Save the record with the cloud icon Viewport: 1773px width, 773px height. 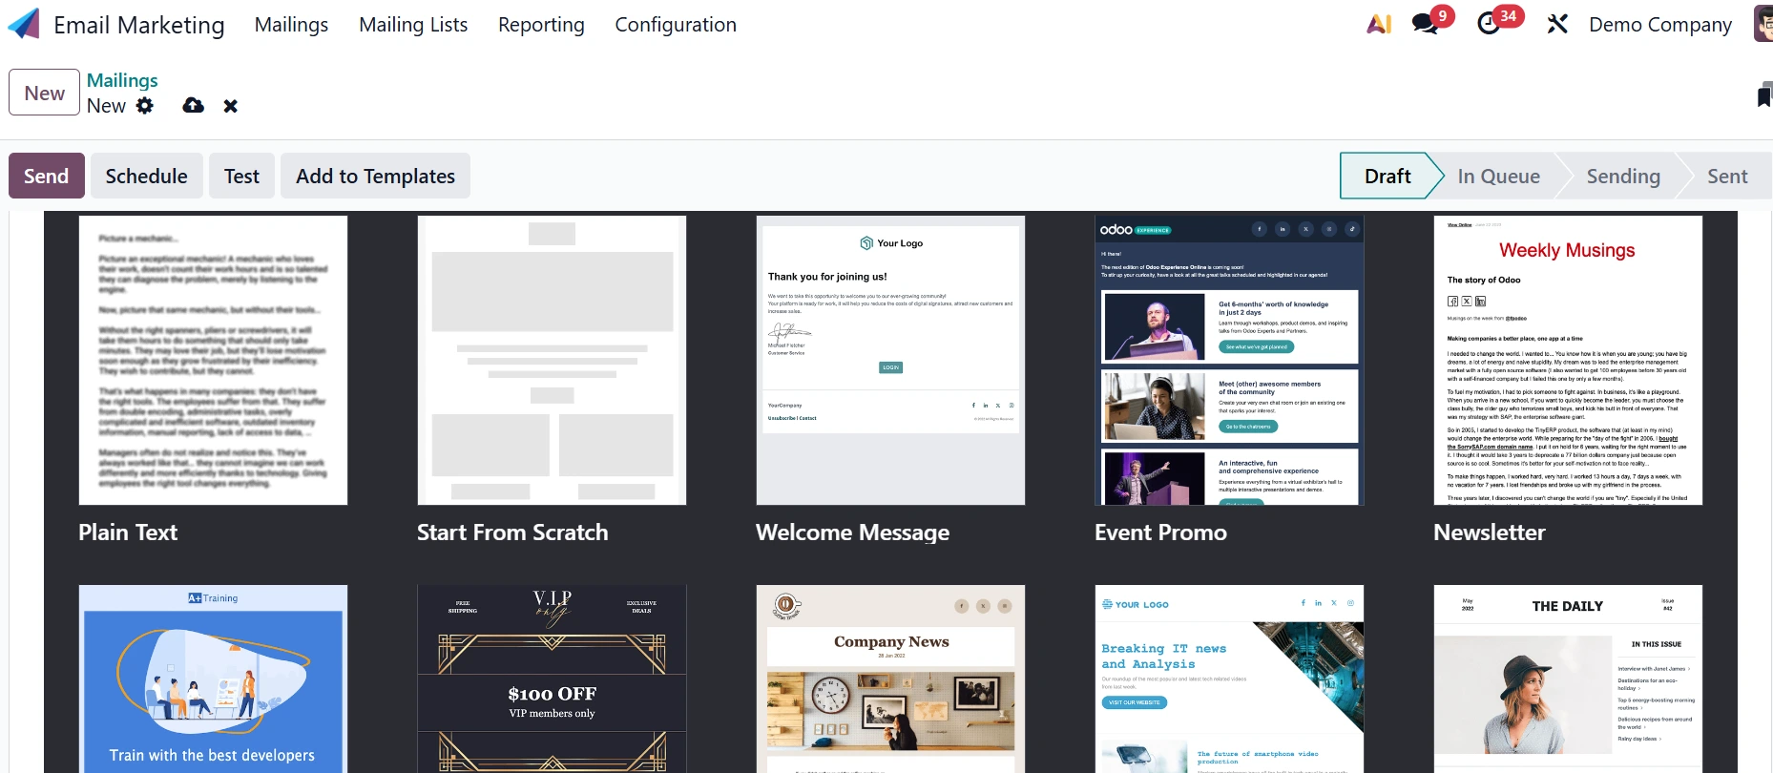(x=193, y=106)
